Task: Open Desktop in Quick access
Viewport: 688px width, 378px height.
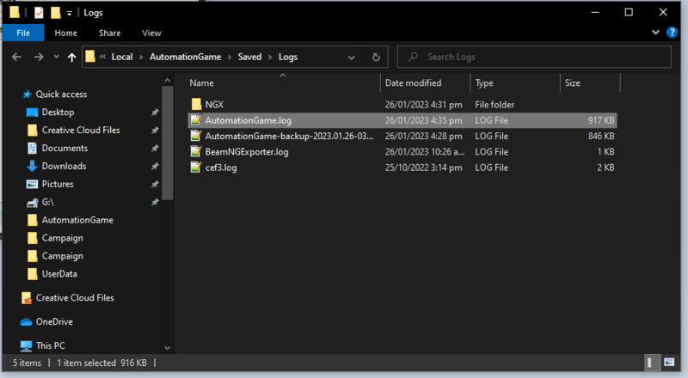Action: point(58,113)
